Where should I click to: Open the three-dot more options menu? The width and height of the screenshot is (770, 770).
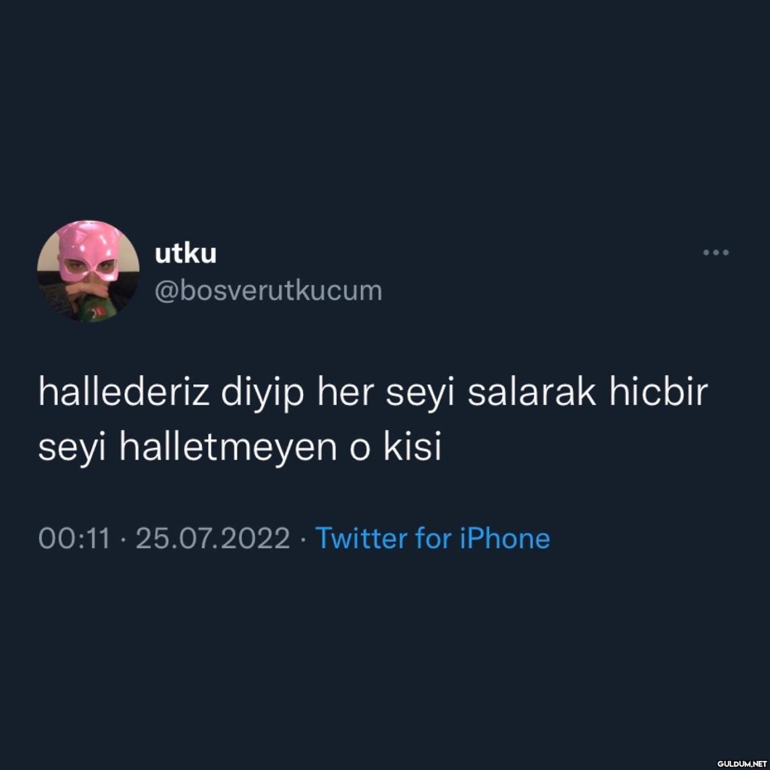pyautogui.click(x=716, y=253)
